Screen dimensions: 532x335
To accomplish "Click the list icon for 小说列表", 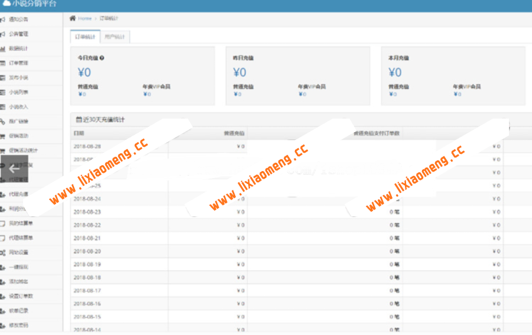I will pyautogui.click(x=3, y=93).
